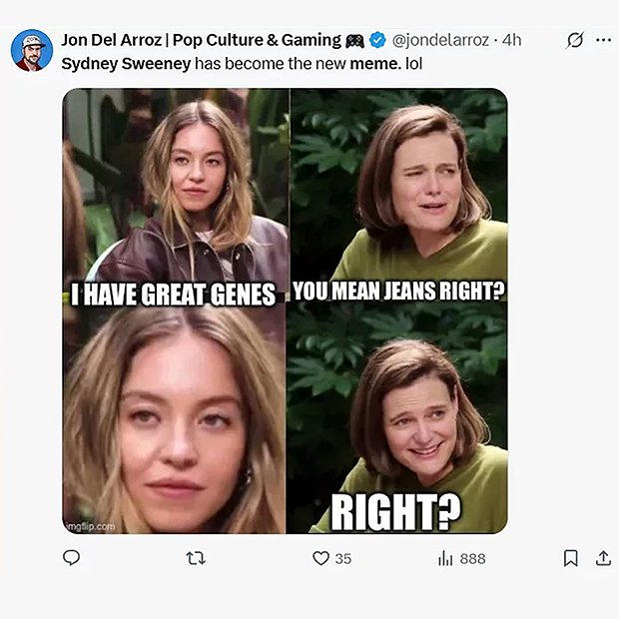Share the tweet via the upload arrow icon

(603, 558)
